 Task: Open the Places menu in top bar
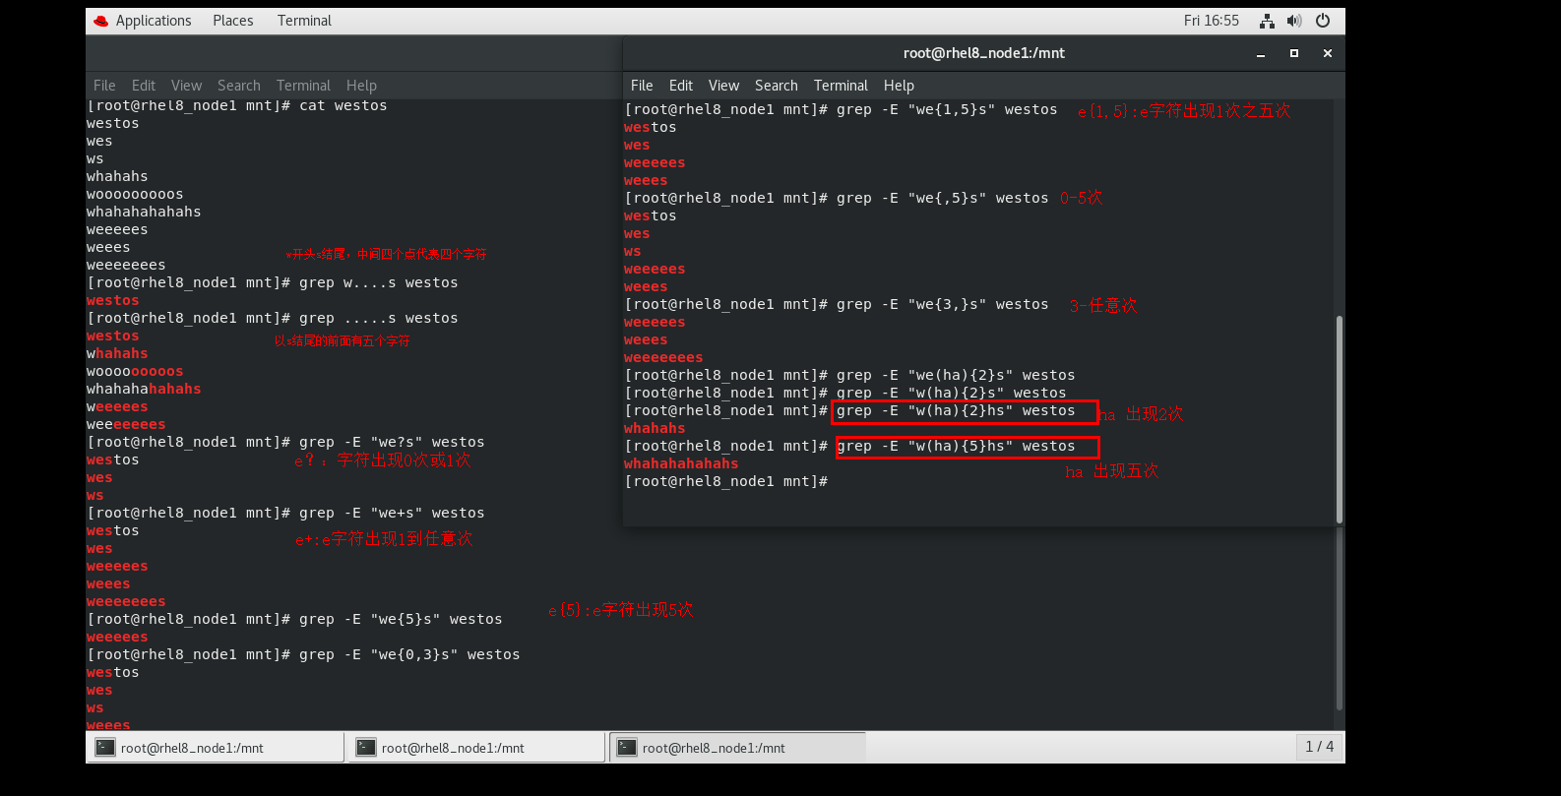coord(233,21)
